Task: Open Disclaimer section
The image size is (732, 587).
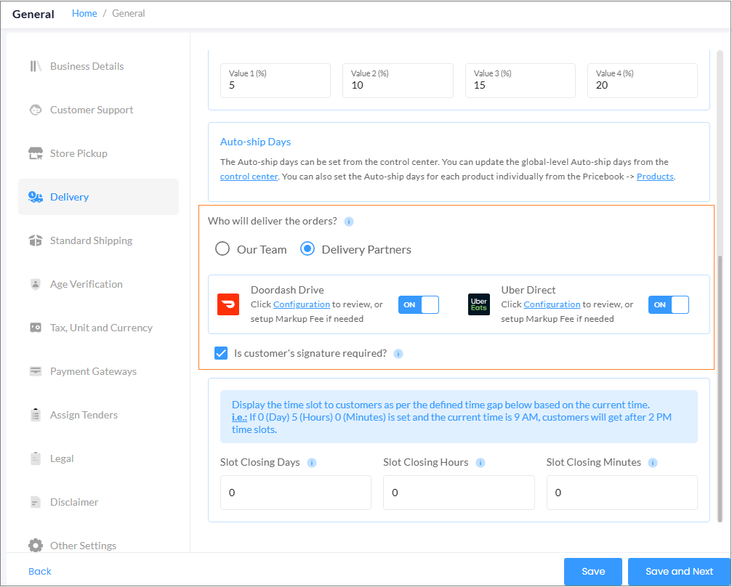Action: pyautogui.click(x=99, y=502)
